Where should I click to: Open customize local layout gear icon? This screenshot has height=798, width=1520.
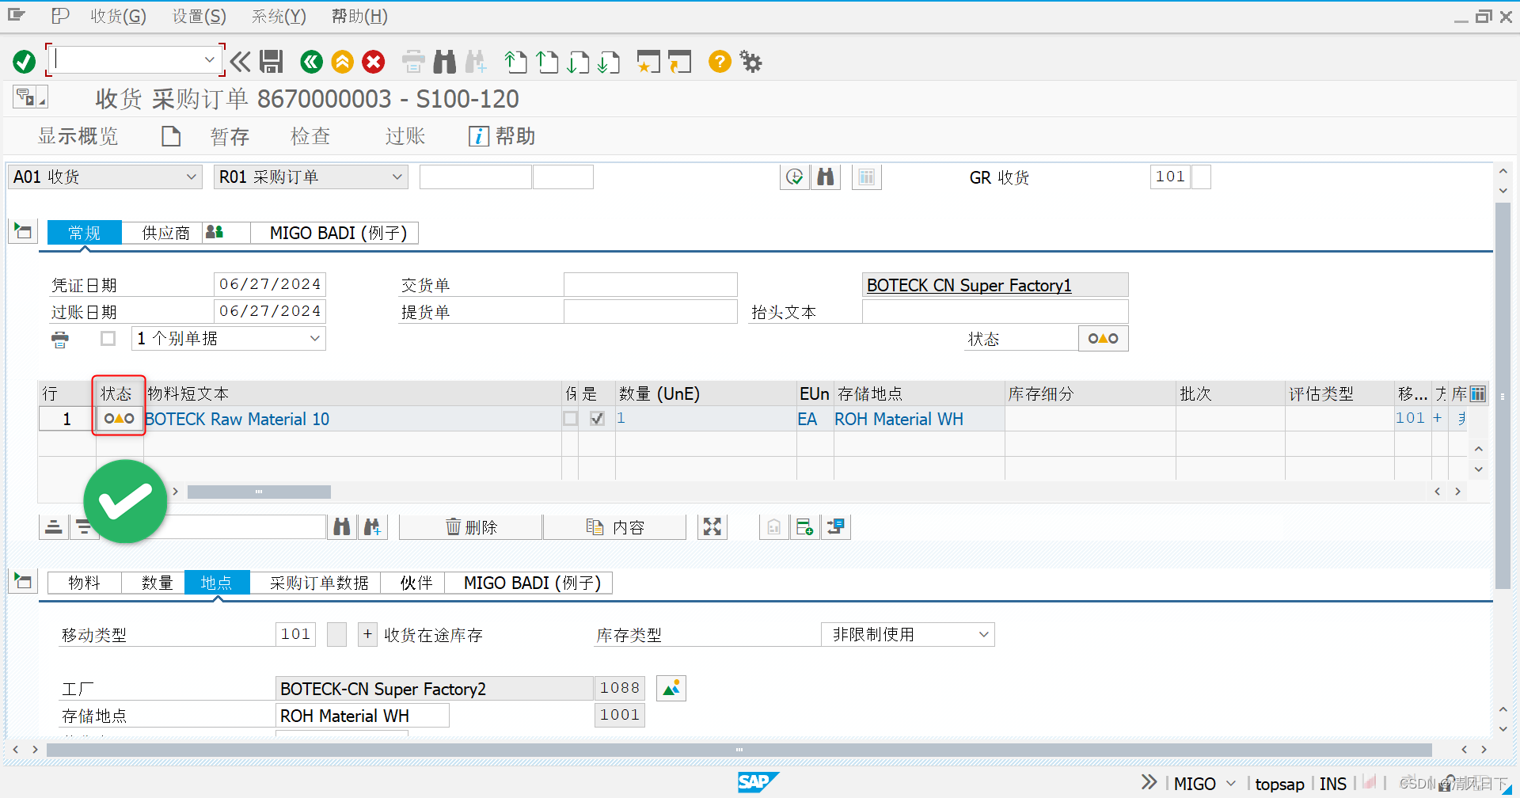pyautogui.click(x=750, y=62)
